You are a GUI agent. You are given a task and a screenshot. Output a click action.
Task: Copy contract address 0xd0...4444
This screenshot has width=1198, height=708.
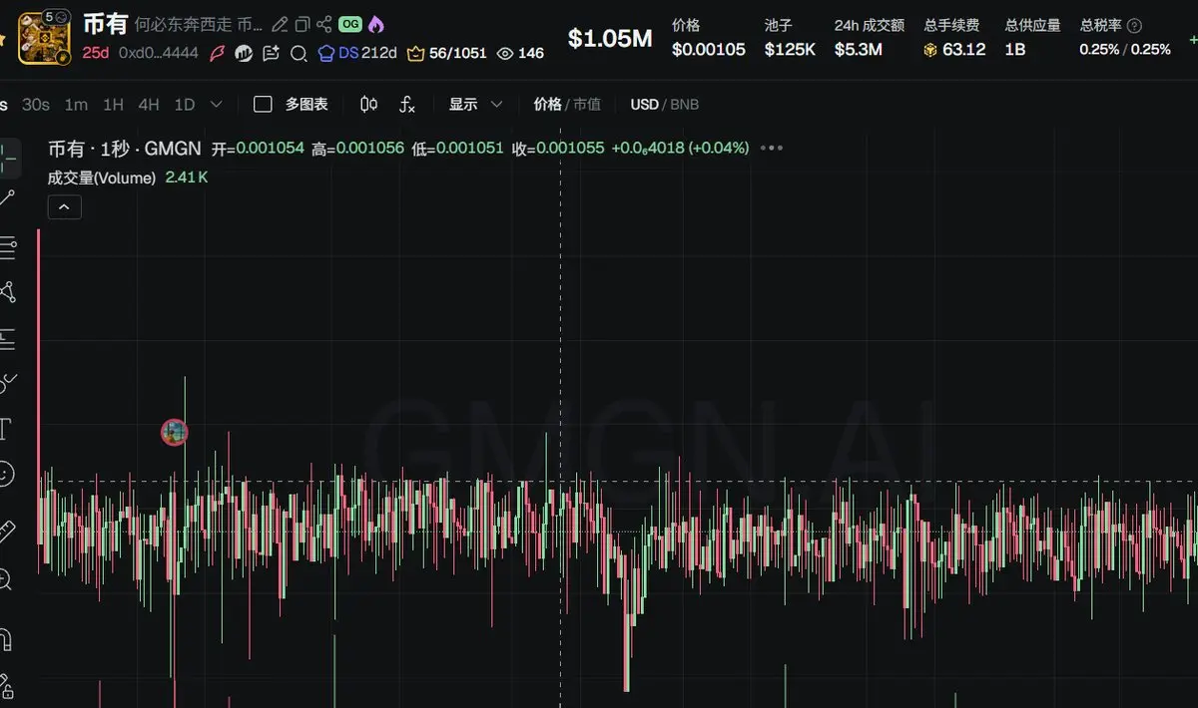[x=159, y=53]
